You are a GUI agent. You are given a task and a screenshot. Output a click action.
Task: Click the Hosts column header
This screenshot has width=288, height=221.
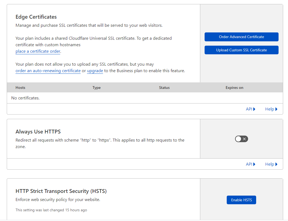pos(21,88)
